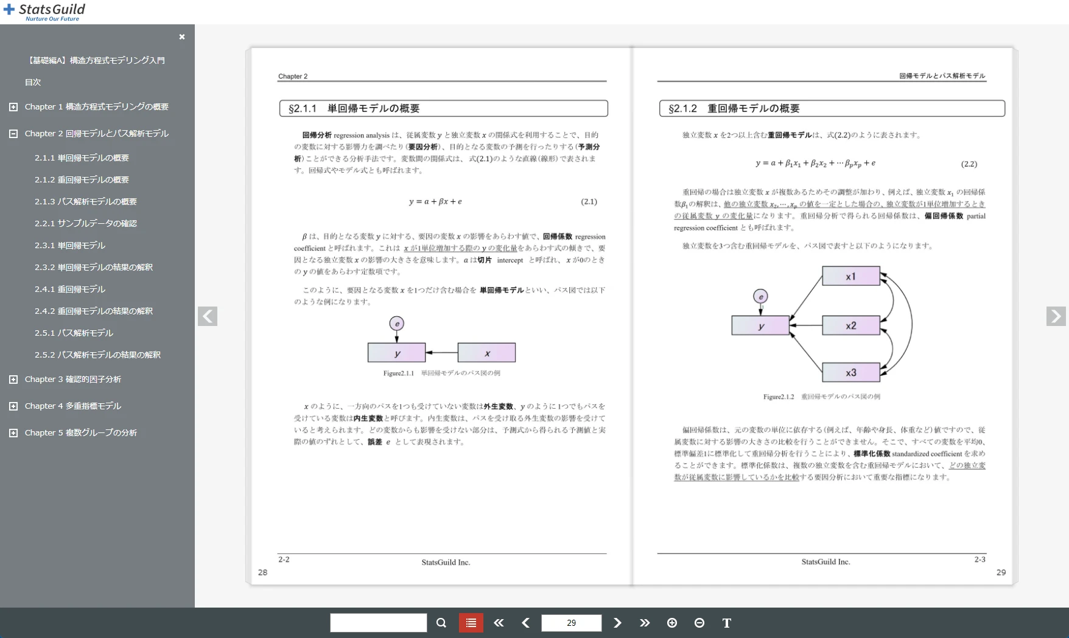The width and height of the screenshot is (1069, 638).
Task: Go to previous page with single left arrow icon
Action: (x=525, y=623)
